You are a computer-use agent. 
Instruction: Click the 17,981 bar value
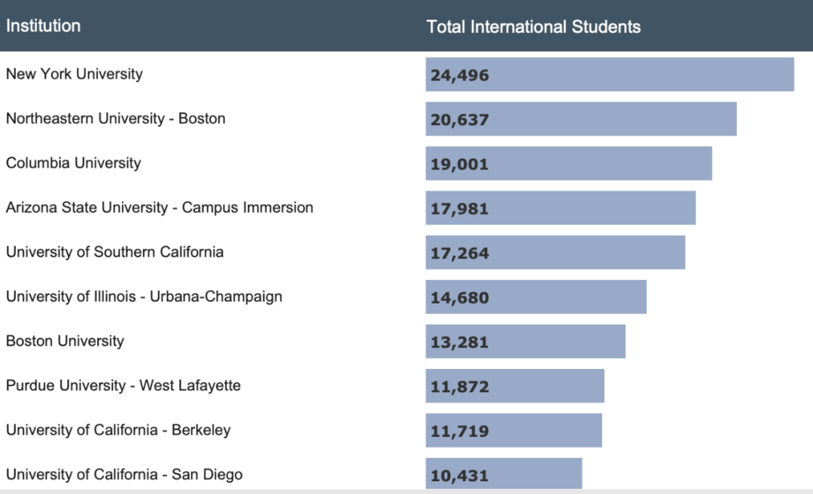pos(459,209)
